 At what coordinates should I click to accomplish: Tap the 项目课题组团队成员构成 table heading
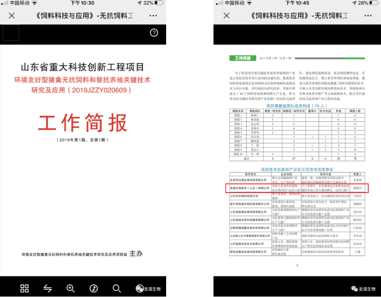(x=297, y=106)
